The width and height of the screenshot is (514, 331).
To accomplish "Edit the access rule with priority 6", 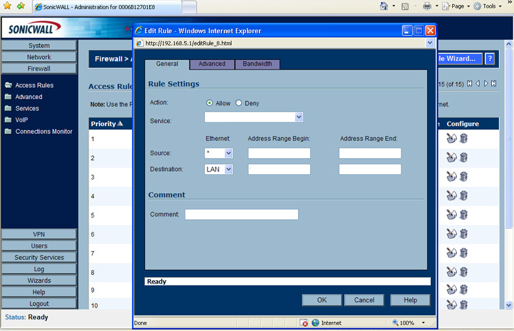I will click(x=452, y=233).
